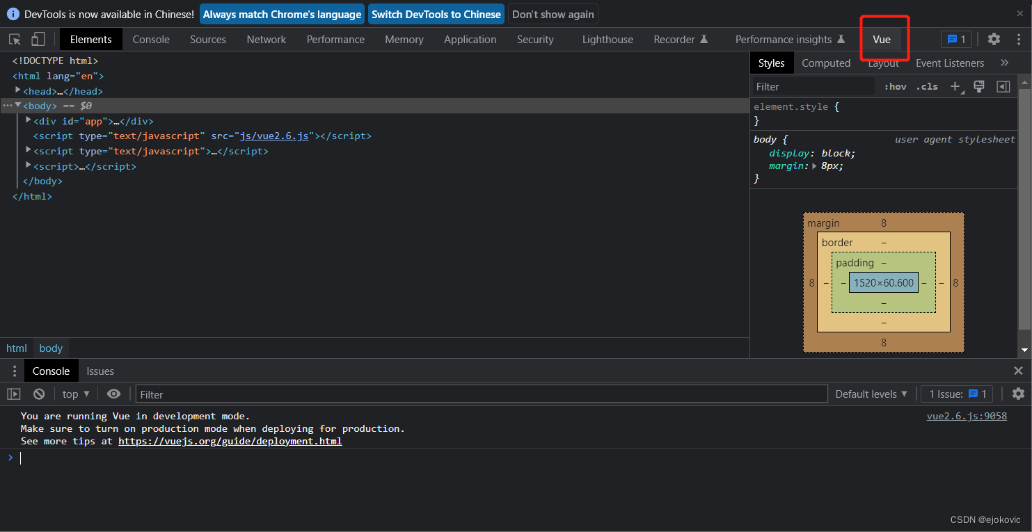
Task: Clear console icon
Action: click(x=39, y=394)
